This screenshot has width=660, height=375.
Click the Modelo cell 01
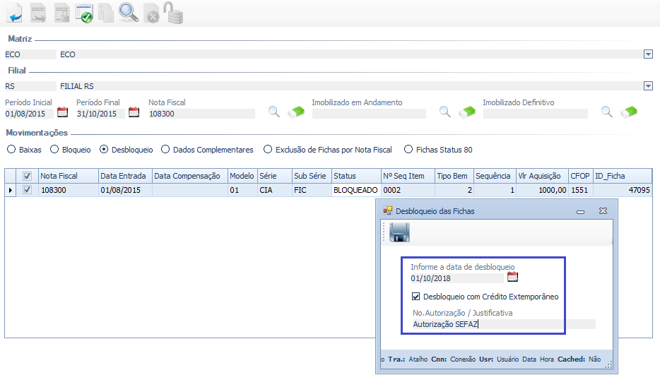(242, 190)
